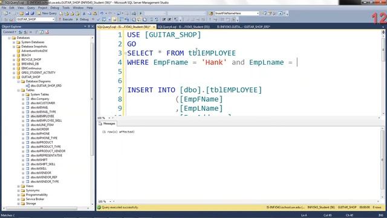
Task: Toggle auto-hide pin of Object Explorer
Action: point(89,27)
